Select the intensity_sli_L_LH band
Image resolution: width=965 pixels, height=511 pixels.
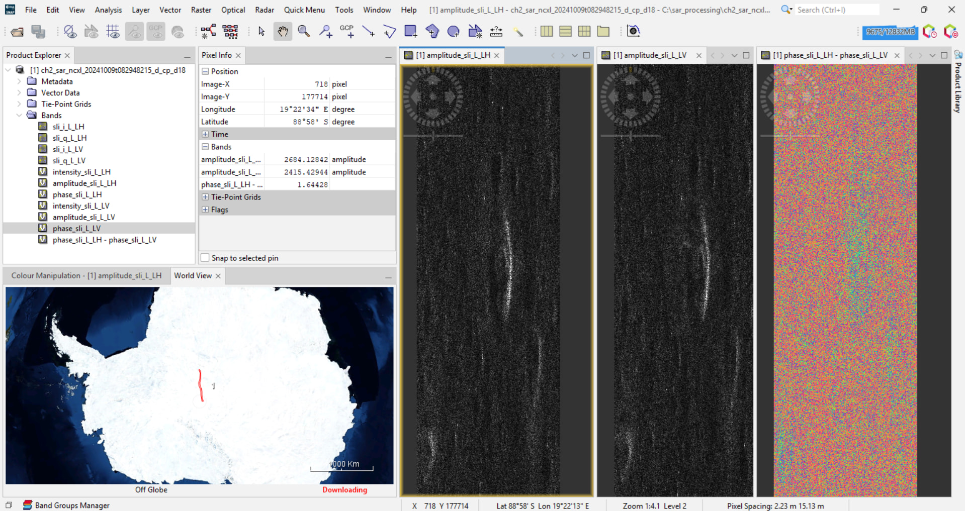pyautogui.click(x=81, y=172)
